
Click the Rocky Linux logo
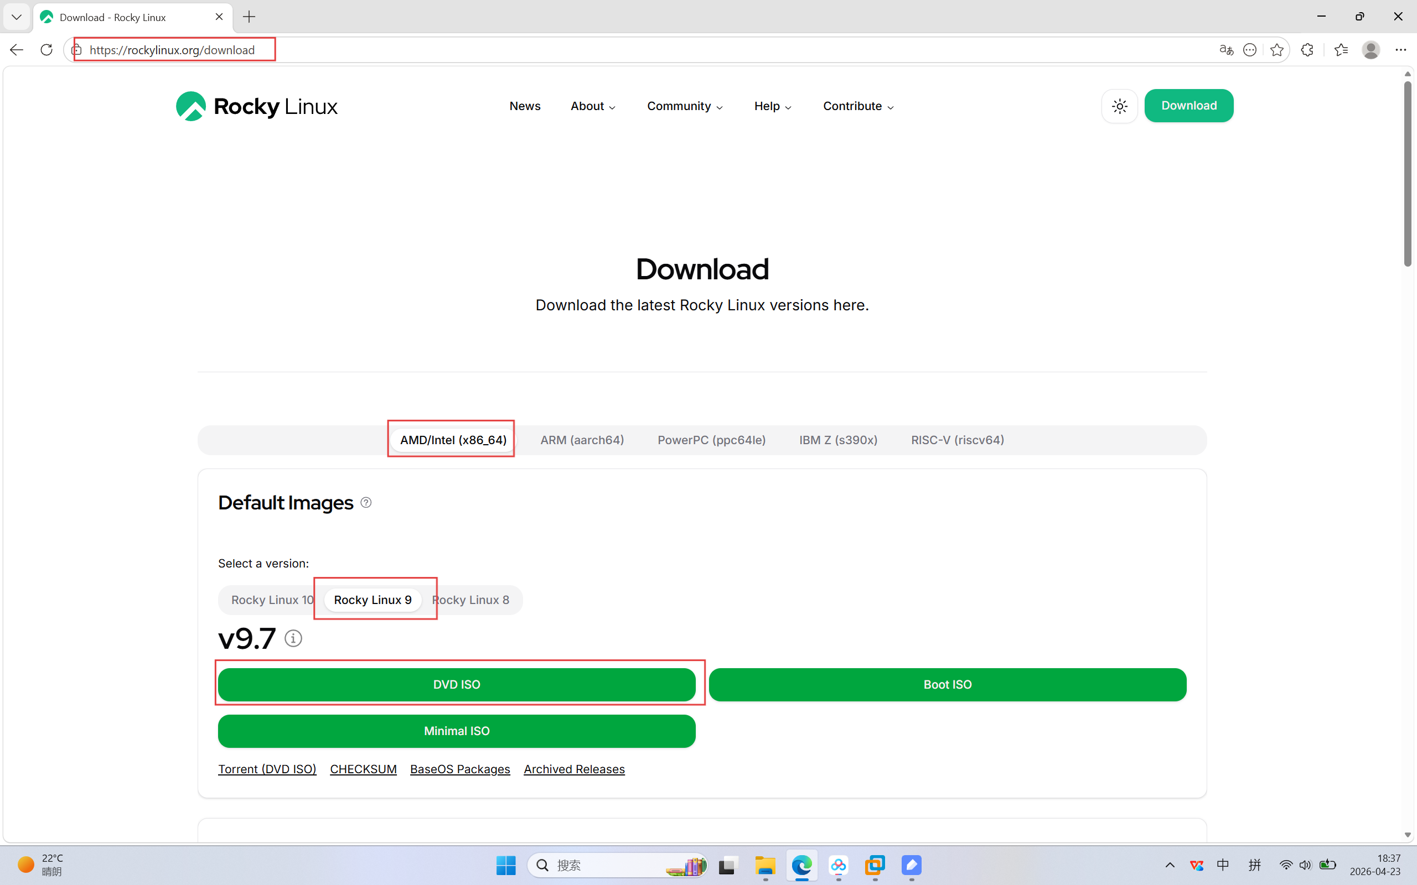point(256,106)
